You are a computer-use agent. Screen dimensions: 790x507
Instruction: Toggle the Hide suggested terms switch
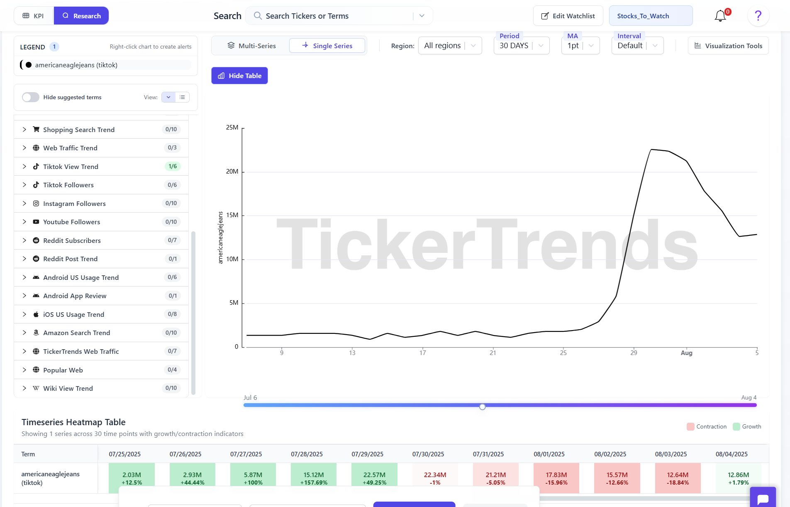tap(31, 97)
